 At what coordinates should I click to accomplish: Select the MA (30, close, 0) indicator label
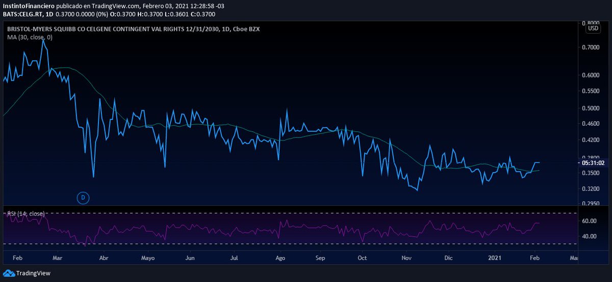(30, 37)
